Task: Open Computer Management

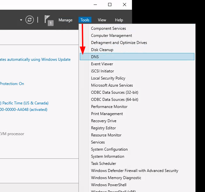Action: pyautogui.click(x=137, y=36)
